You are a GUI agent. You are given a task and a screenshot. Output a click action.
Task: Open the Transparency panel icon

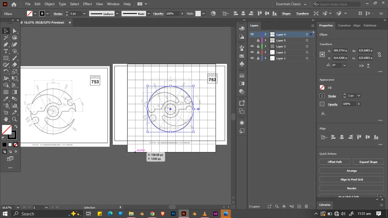242,91
